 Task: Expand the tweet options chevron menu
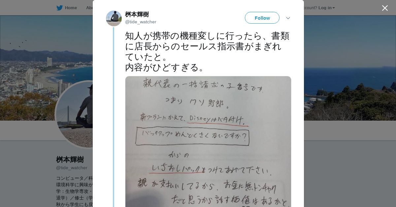click(288, 18)
